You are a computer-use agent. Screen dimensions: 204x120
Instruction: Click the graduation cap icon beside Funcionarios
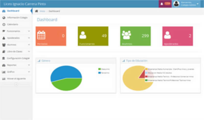4,31
